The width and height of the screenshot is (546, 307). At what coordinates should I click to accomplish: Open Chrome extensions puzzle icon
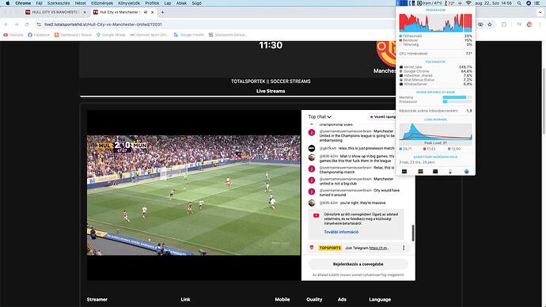504,25
